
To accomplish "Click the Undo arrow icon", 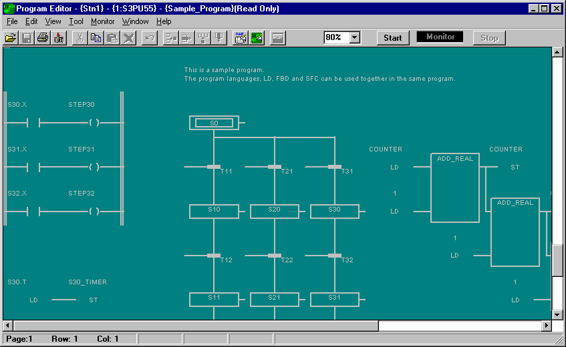I will 150,38.
